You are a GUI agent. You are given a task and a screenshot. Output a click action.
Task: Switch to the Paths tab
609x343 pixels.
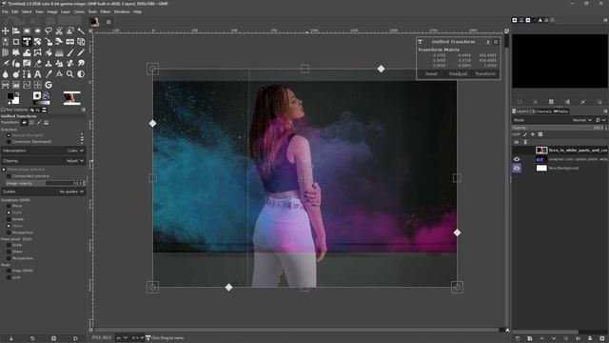pos(560,111)
